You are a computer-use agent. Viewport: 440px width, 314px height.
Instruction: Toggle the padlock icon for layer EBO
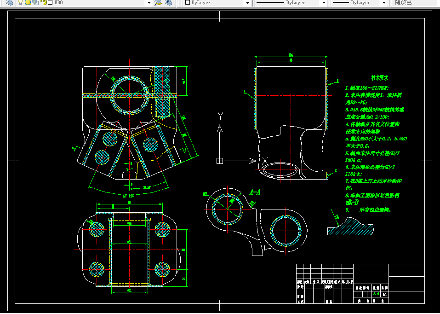(44, 2)
